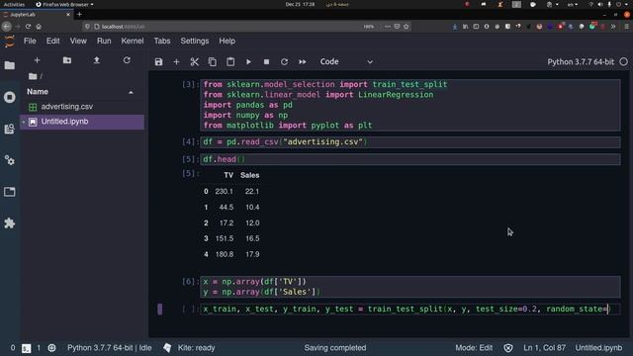633x356 pixels.
Task: Click into the train_test_split cell
Action: click(410, 310)
